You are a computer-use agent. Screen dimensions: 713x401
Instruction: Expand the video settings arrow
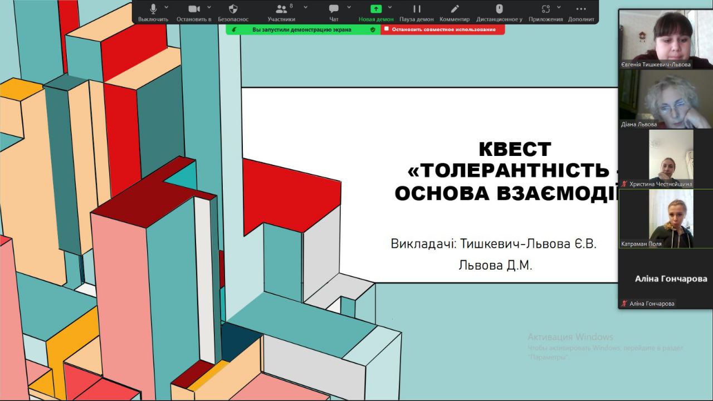pyautogui.click(x=209, y=7)
